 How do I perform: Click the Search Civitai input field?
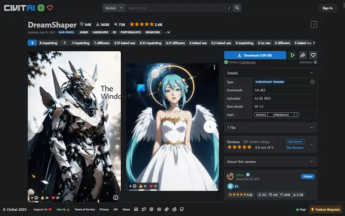tap(178, 8)
